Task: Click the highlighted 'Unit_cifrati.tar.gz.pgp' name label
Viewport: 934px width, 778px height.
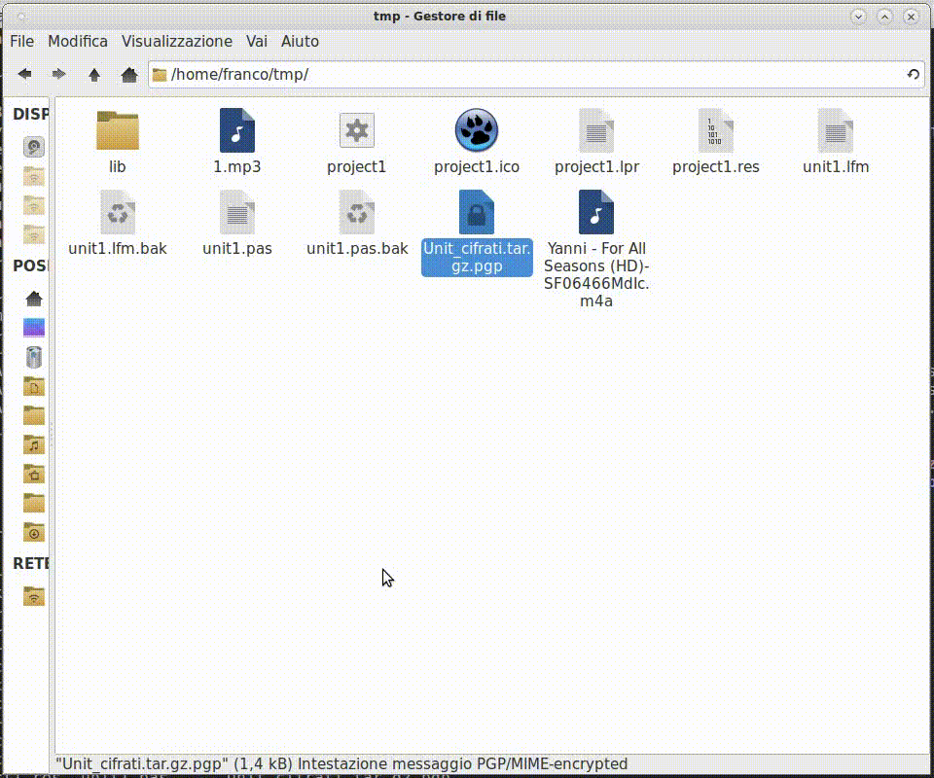Action: pos(477,257)
